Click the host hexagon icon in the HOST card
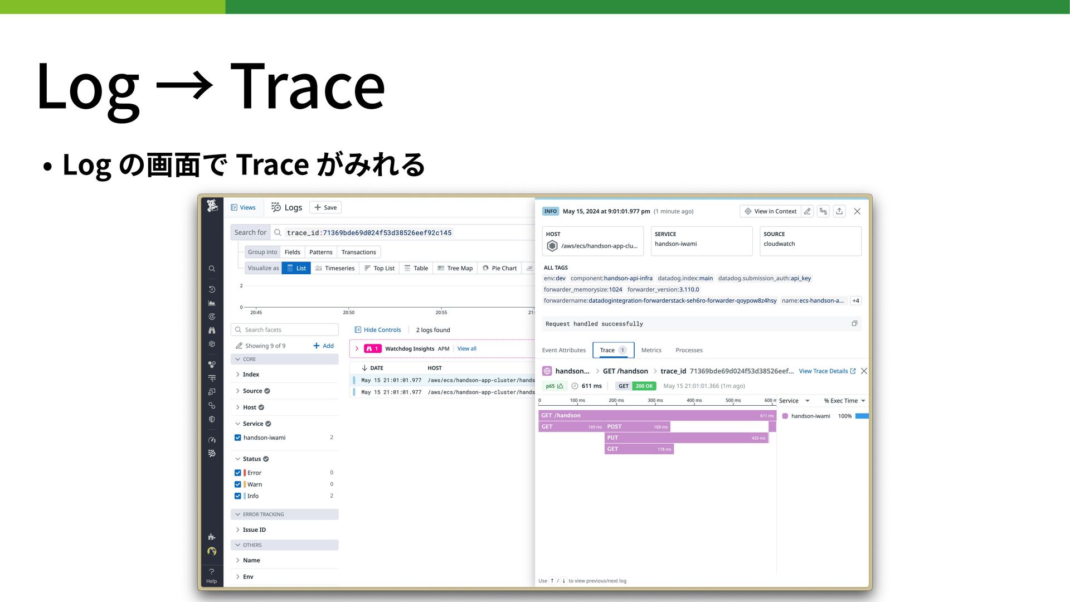This screenshot has height=602, width=1070. tap(552, 246)
